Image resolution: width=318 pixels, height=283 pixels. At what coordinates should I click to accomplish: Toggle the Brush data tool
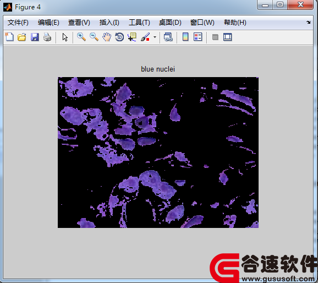click(x=145, y=37)
